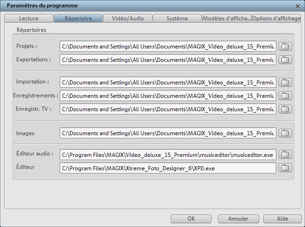The width and height of the screenshot is (305, 227).
Task: Click the Enregistrements : label
Action: tap(36, 96)
